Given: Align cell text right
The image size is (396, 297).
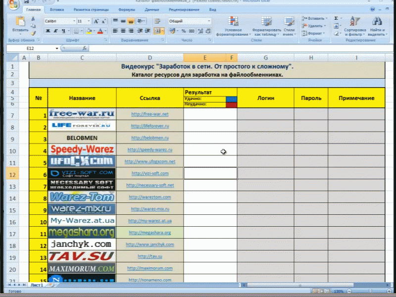Looking at the screenshot, I should coord(131,31).
